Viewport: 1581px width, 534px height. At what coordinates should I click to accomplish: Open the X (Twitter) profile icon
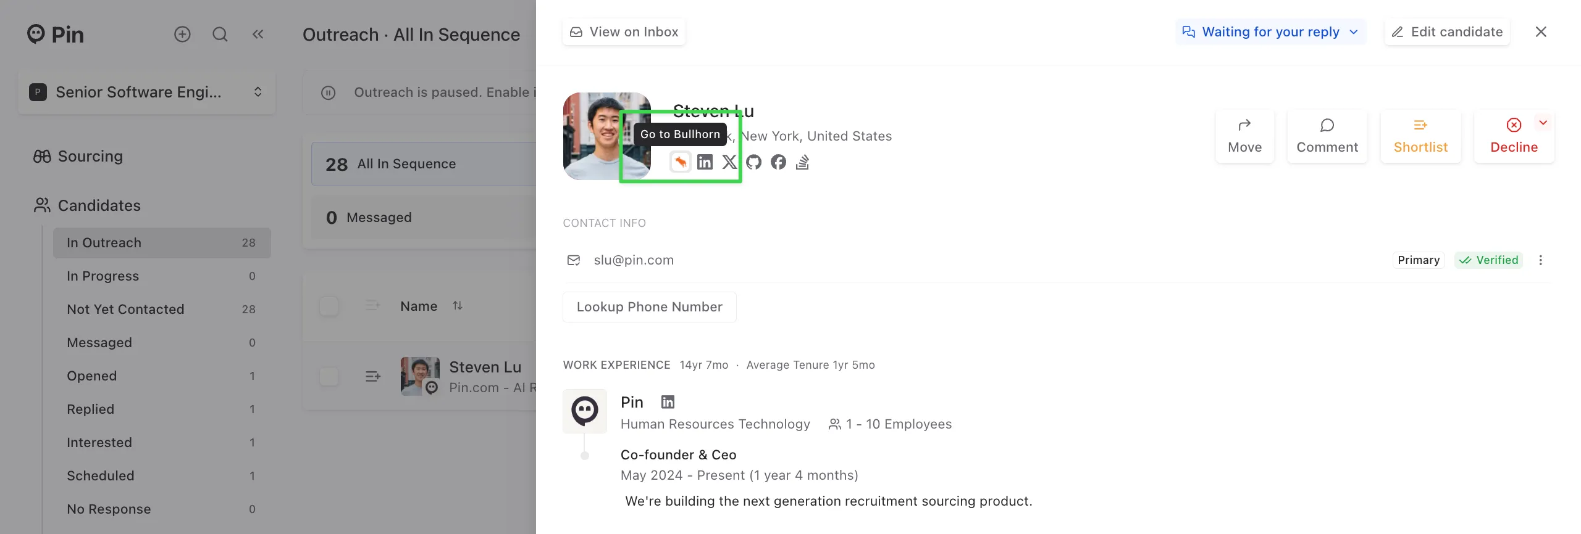coord(729,162)
